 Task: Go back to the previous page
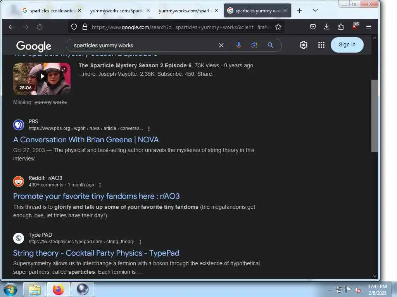coord(12,27)
